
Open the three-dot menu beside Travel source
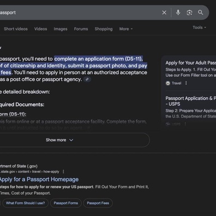pos(186,83)
